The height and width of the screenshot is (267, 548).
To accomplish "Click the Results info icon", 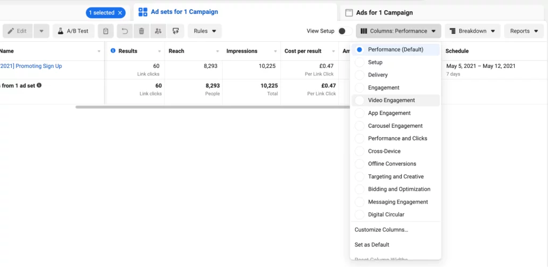I will (113, 51).
